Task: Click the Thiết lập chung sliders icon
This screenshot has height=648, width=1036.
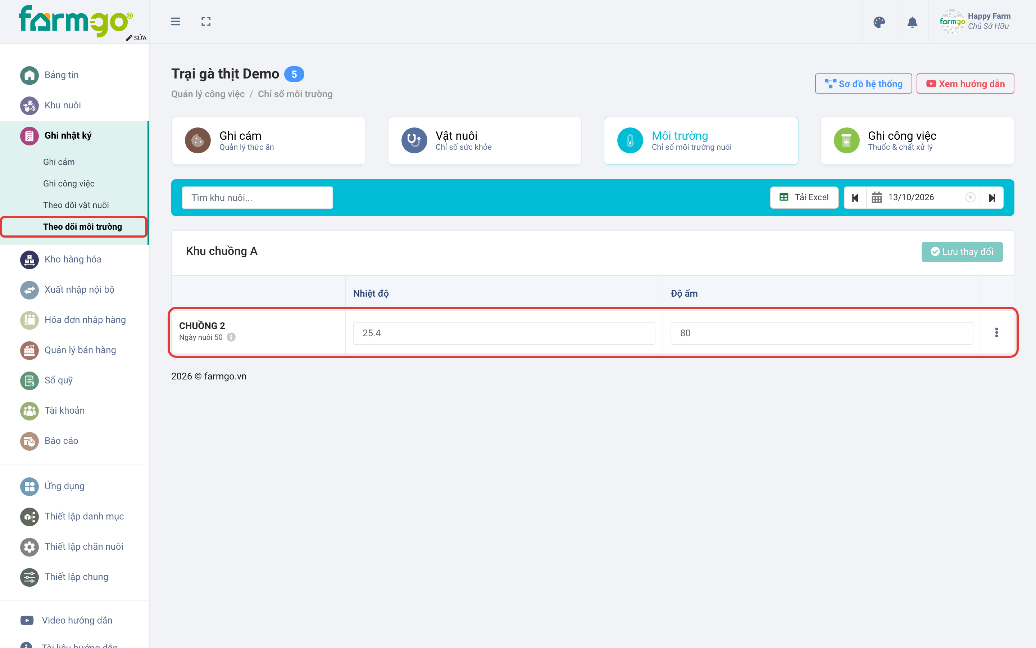Action: (x=29, y=577)
